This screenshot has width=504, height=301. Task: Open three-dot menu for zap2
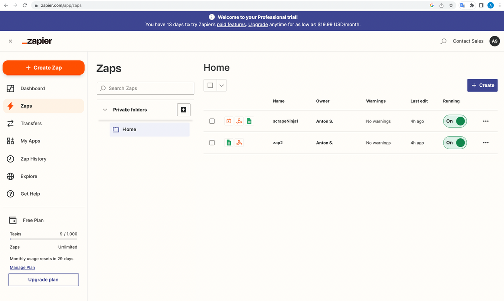486,143
